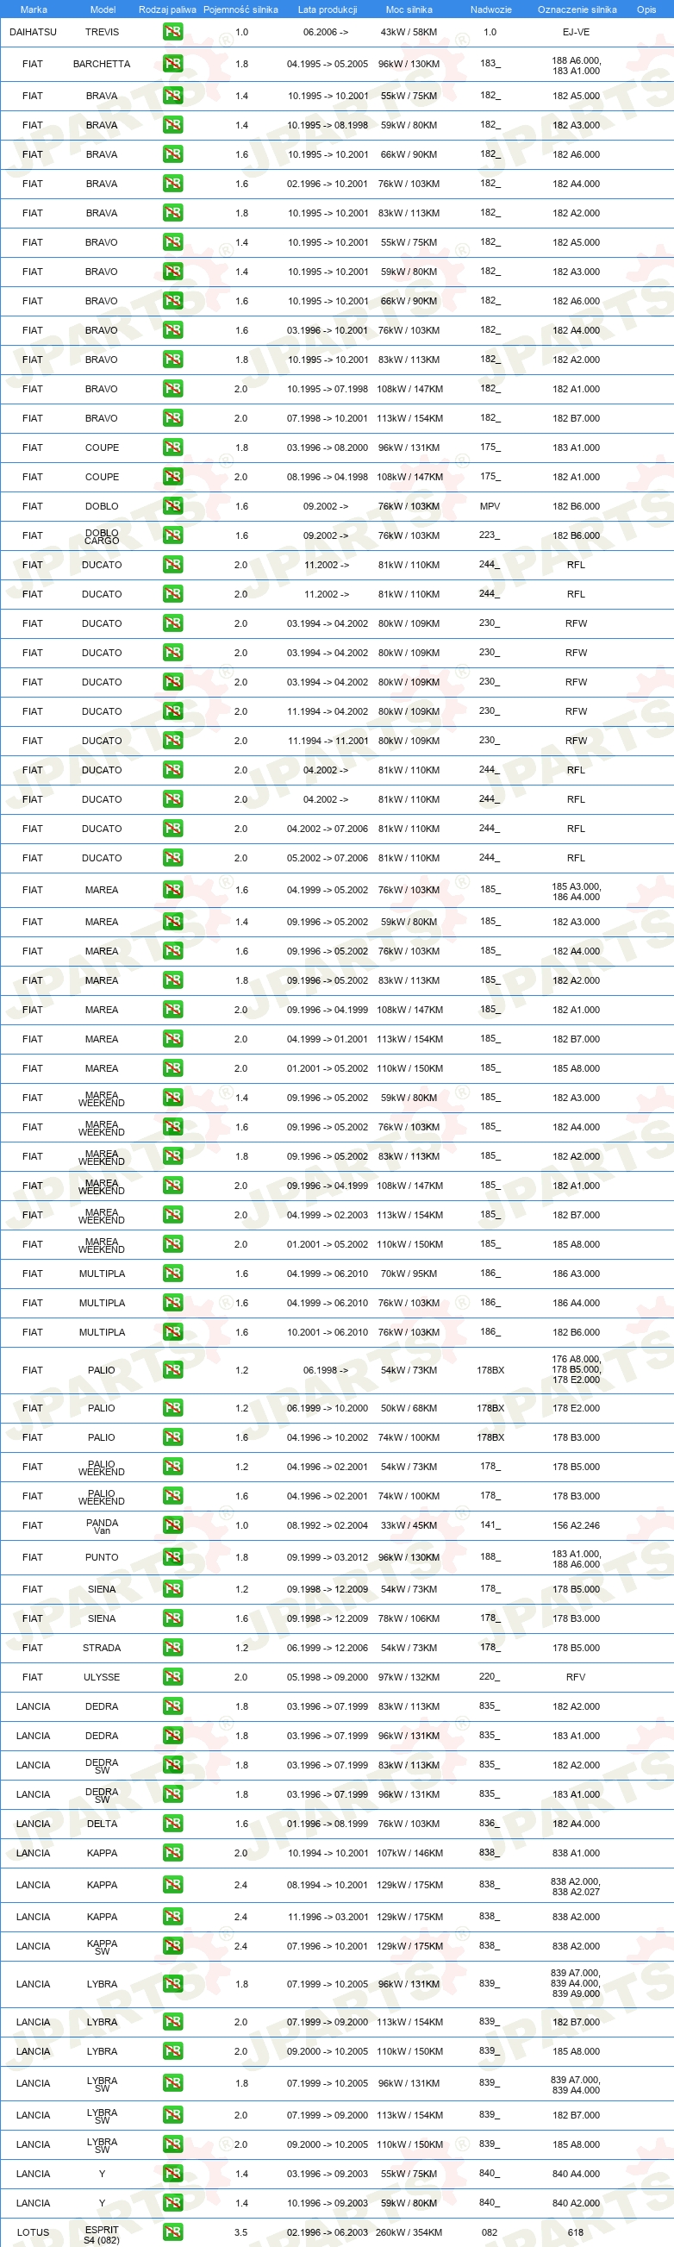The height and width of the screenshot is (2247, 674).
Task: Select the DOBLO CARGO model cell
Action: [x=102, y=535]
